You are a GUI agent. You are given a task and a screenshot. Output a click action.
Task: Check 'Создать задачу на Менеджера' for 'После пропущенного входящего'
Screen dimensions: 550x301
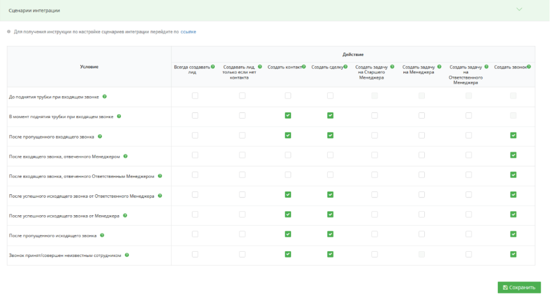click(422, 135)
